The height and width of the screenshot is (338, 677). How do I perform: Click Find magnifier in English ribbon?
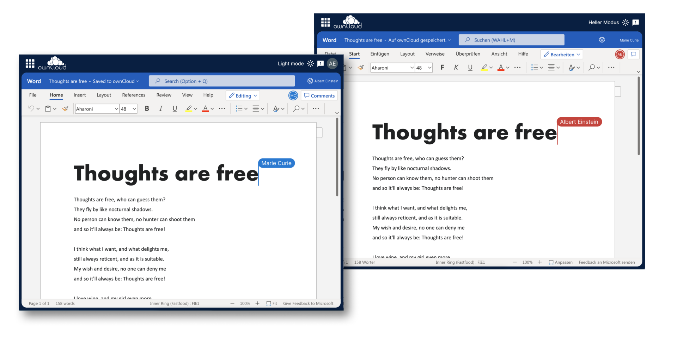tap(296, 108)
